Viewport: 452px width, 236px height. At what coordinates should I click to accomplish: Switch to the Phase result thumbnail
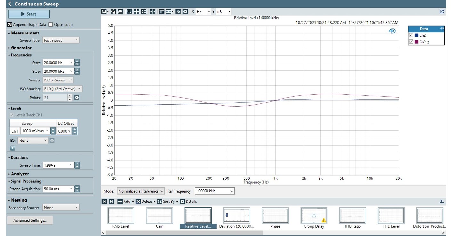tap(275, 215)
